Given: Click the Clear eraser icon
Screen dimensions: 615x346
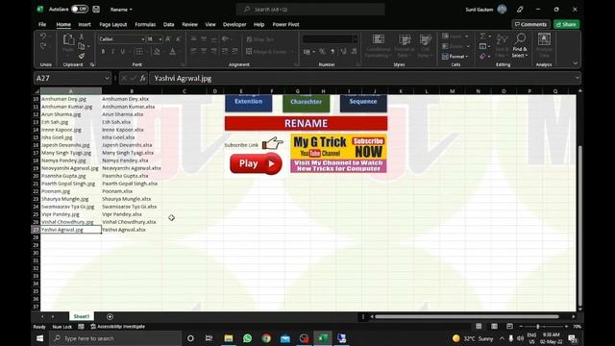Looking at the screenshot, I should (482, 57).
